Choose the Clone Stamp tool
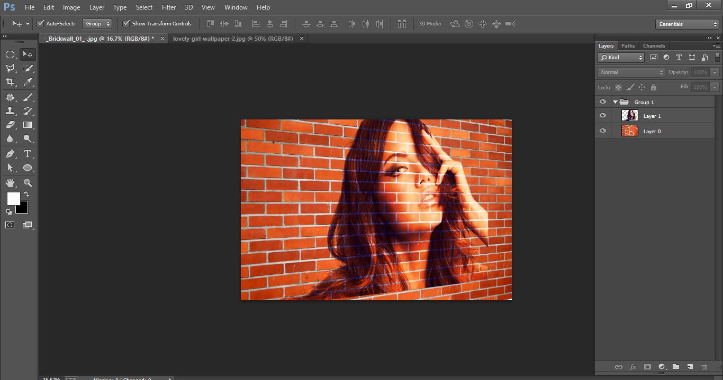The image size is (723, 380). (10, 110)
